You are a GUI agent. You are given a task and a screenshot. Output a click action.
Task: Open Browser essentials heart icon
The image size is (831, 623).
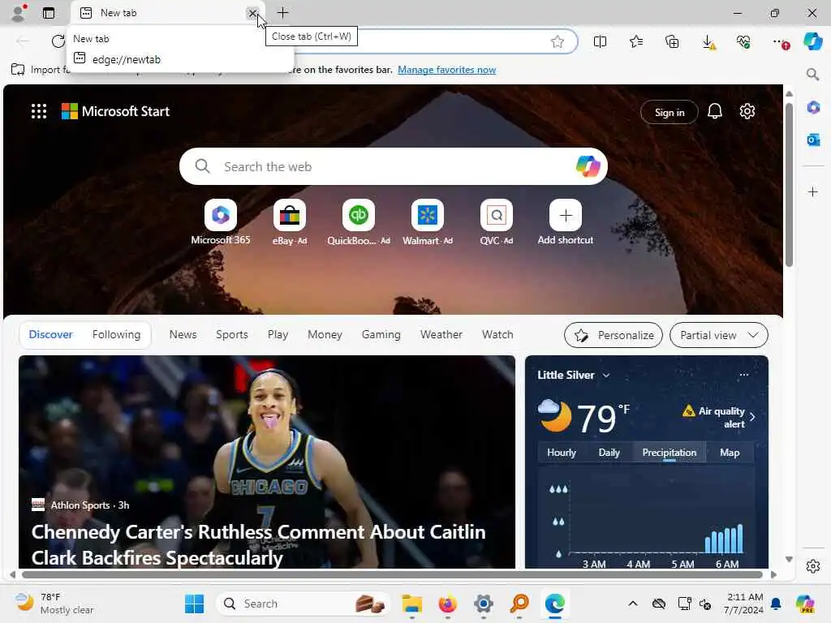point(743,41)
